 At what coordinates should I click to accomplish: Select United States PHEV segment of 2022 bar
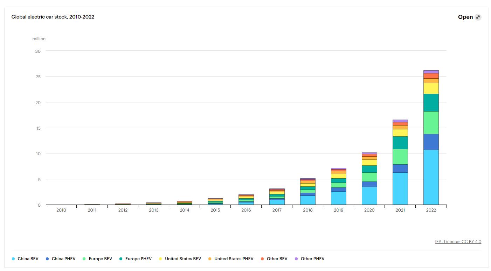431,81
